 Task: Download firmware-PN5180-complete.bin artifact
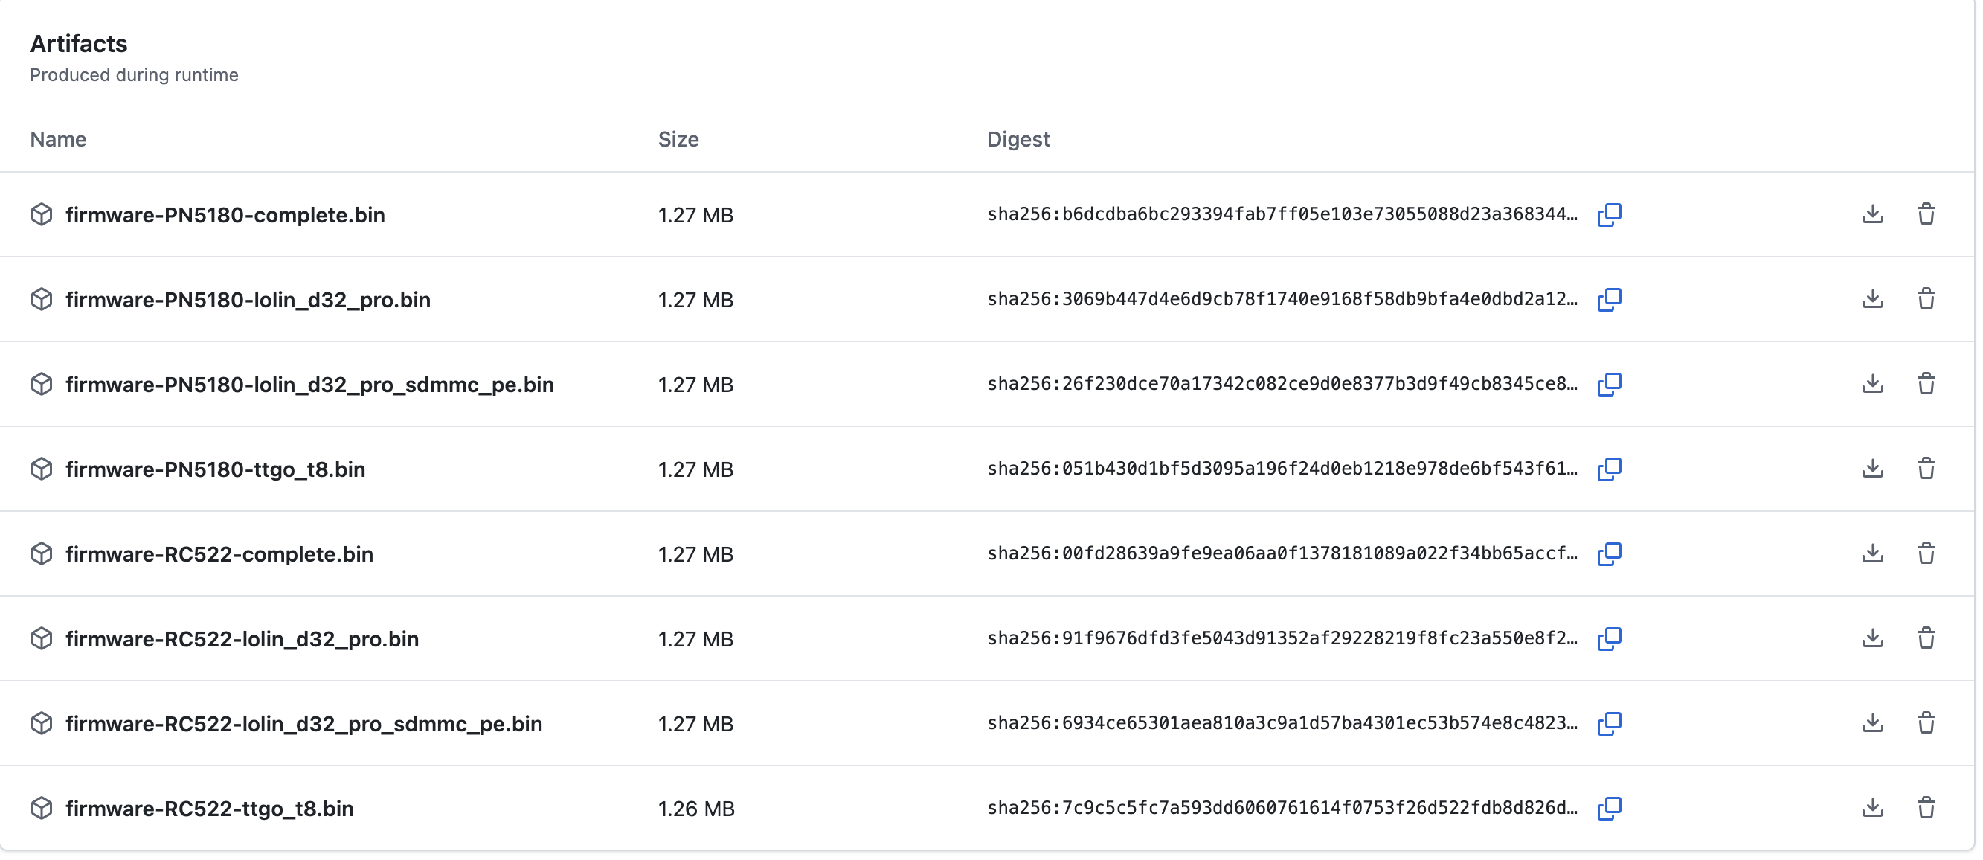point(1872,215)
